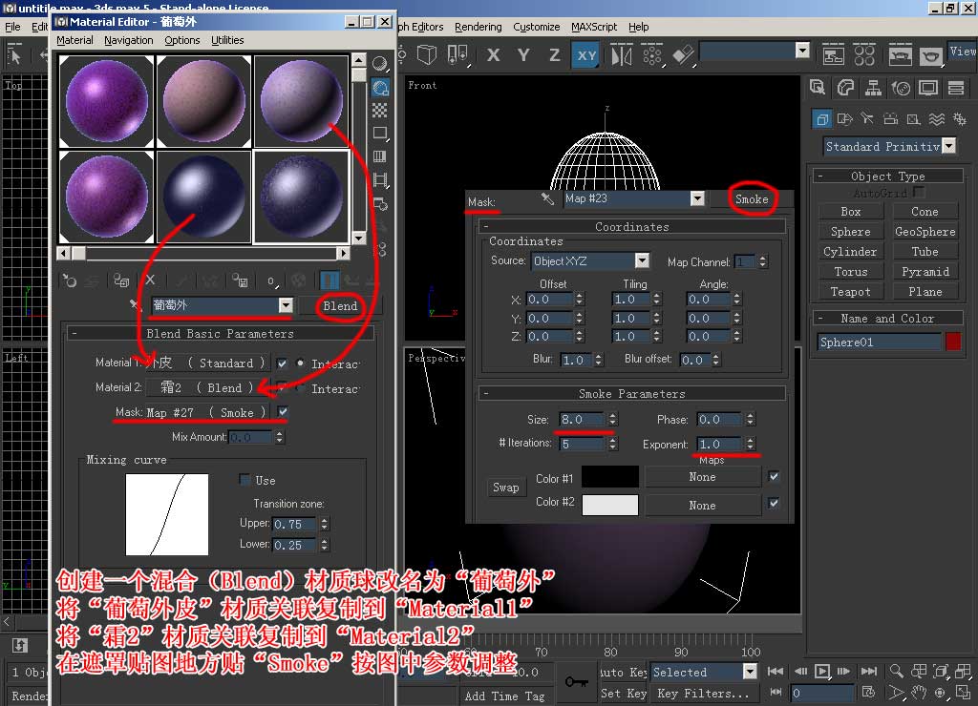Click the Mirror Selected Objects tool
Viewport: 978px width, 706px height.
click(x=621, y=55)
